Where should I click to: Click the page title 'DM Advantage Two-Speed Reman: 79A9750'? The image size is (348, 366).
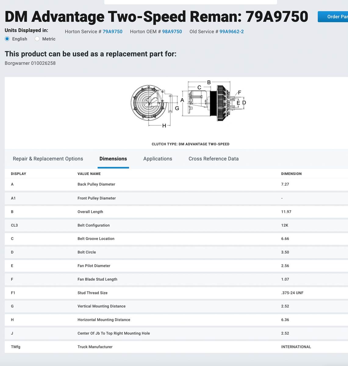click(156, 16)
